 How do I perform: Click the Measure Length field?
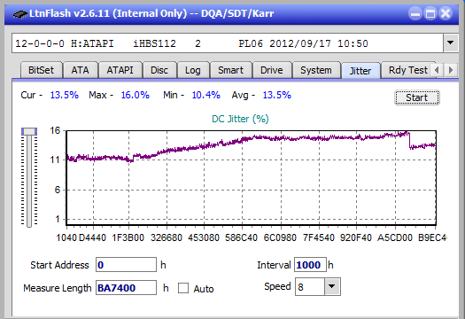(126, 288)
